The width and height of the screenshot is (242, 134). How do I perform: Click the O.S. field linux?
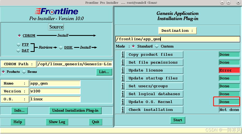(55, 99)
